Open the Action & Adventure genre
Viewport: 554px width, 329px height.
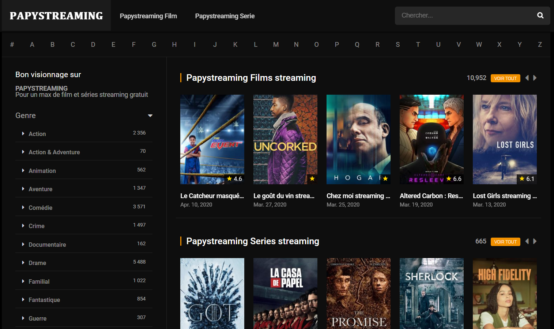pos(54,152)
